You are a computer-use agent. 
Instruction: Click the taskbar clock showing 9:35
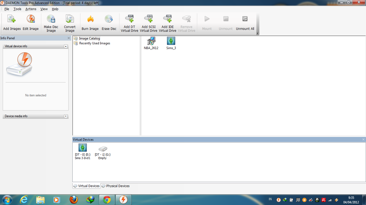coord(351,200)
